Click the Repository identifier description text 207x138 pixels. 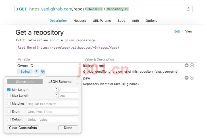pyautogui.click(x=111, y=84)
